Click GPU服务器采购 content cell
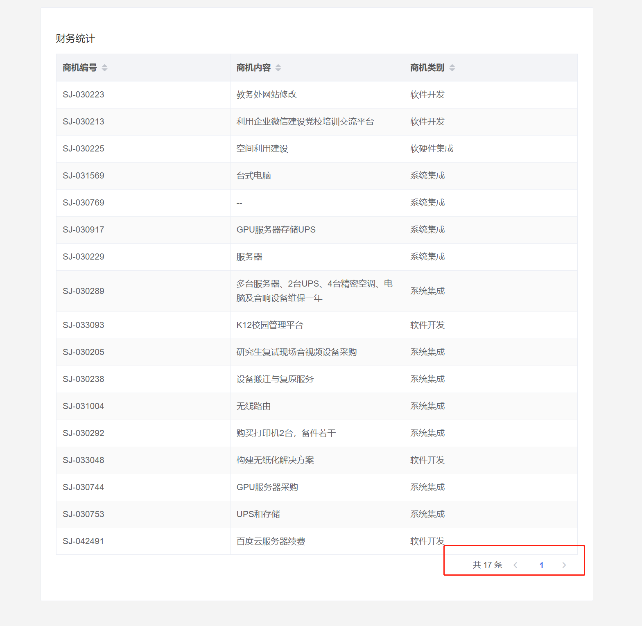Screen dimensions: 642x626 pyautogui.click(x=317, y=487)
